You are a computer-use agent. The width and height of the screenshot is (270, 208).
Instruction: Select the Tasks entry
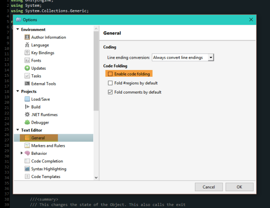pos(36,76)
